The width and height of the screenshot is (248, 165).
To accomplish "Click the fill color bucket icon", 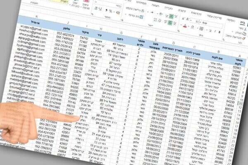I will click(193, 27).
